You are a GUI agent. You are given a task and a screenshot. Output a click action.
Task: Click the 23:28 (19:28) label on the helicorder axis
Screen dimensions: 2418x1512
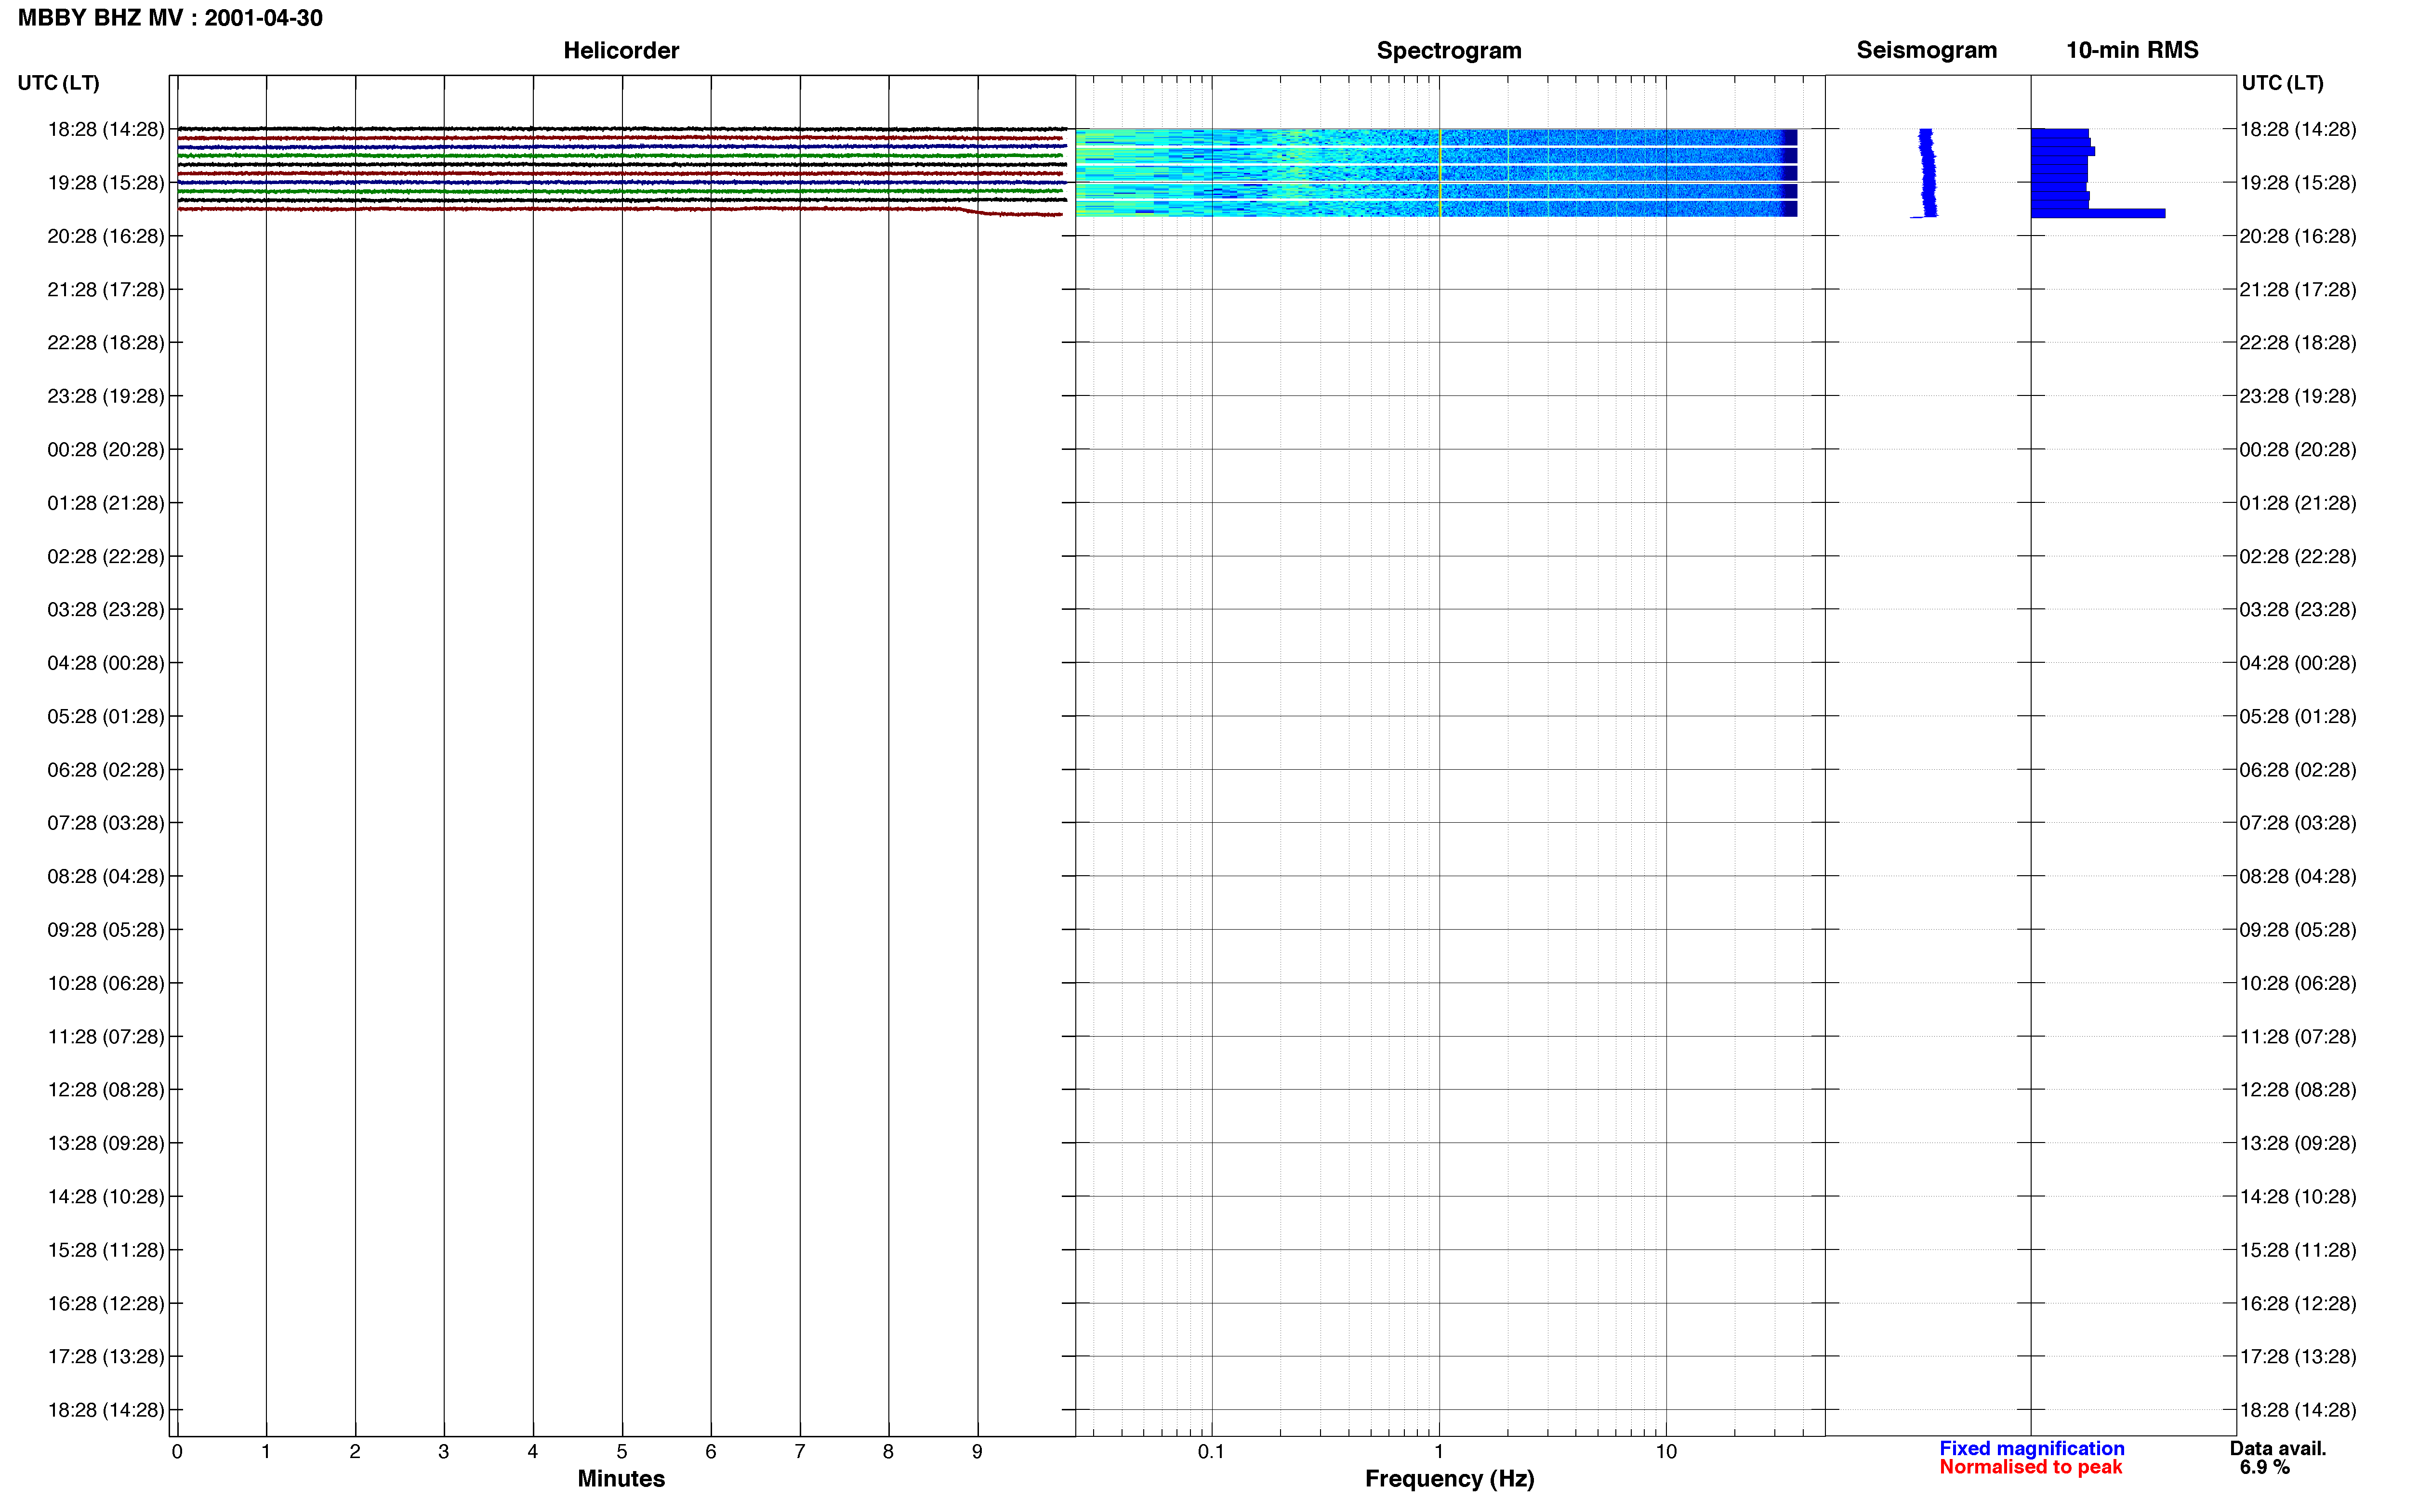(106, 396)
